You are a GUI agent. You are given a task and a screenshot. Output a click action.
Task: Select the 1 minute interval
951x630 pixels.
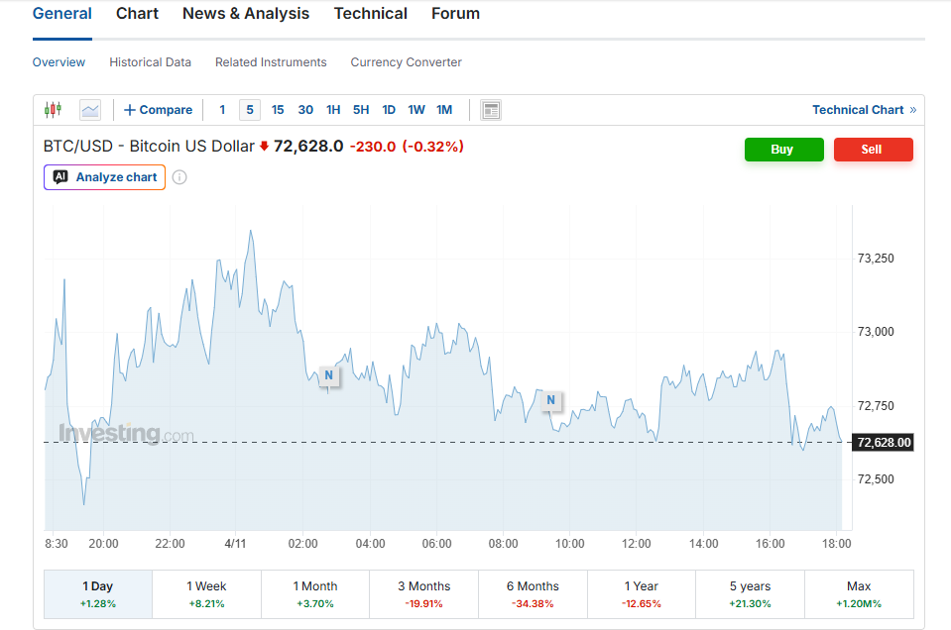(x=222, y=110)
